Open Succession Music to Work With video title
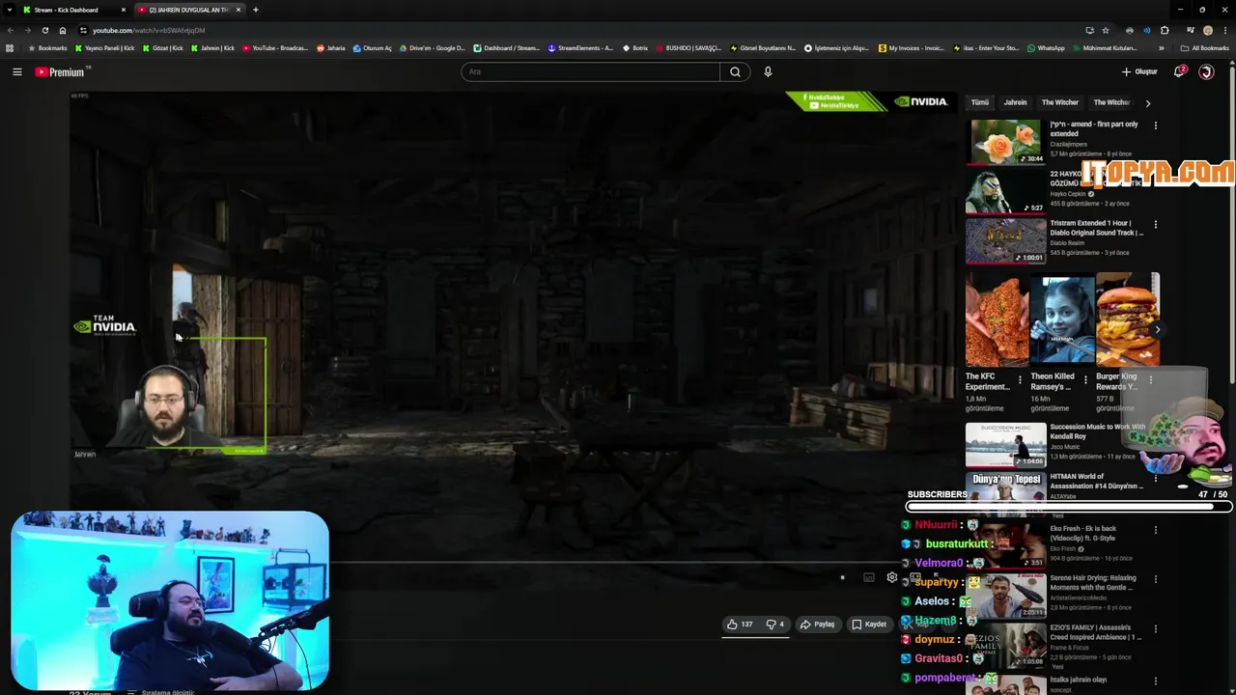Viewport: 1236px width, 695px height. click(x=1098, y=431)
